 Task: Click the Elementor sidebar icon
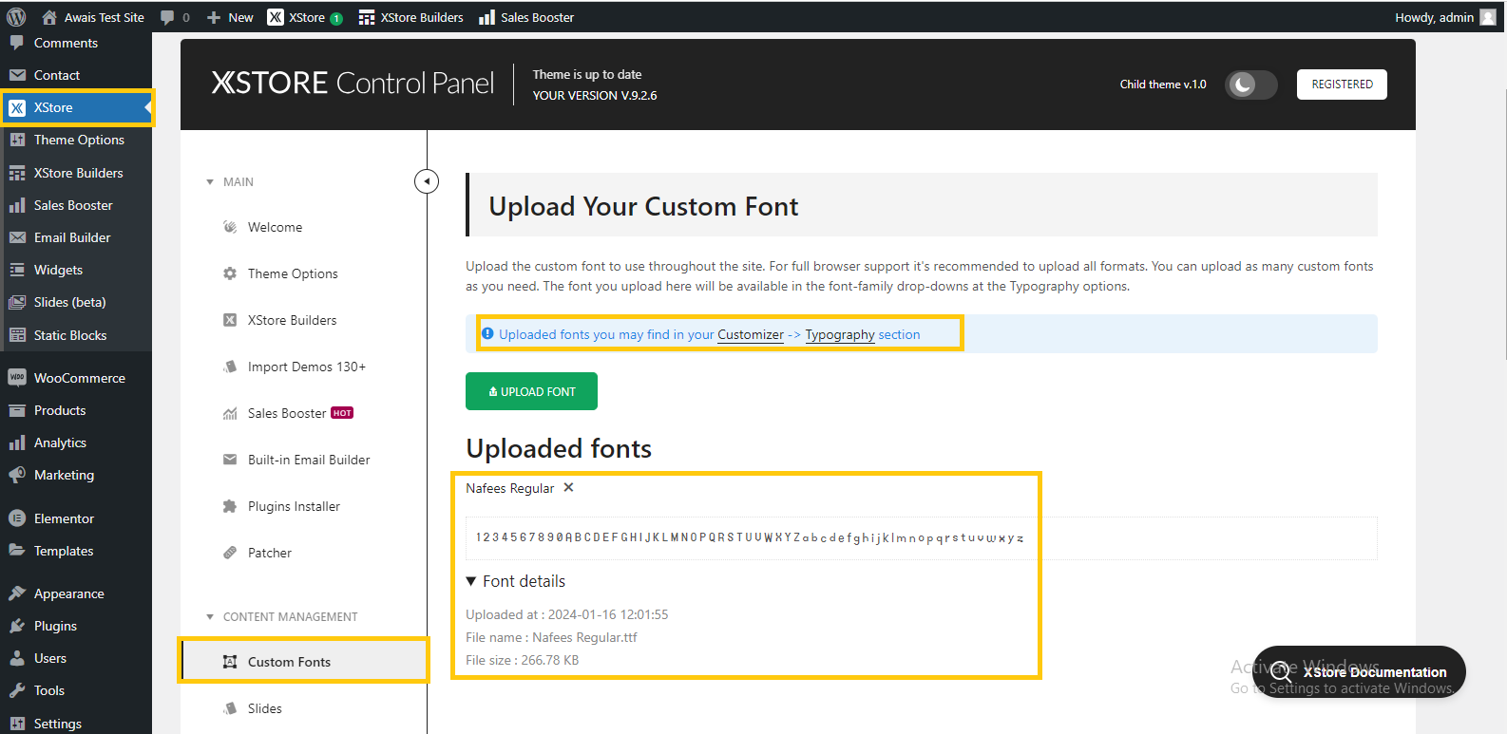click(17, 518)
